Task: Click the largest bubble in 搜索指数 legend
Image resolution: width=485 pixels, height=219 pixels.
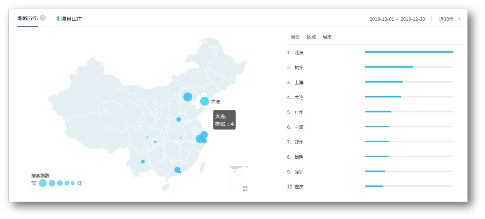Action: coord(43,183)
